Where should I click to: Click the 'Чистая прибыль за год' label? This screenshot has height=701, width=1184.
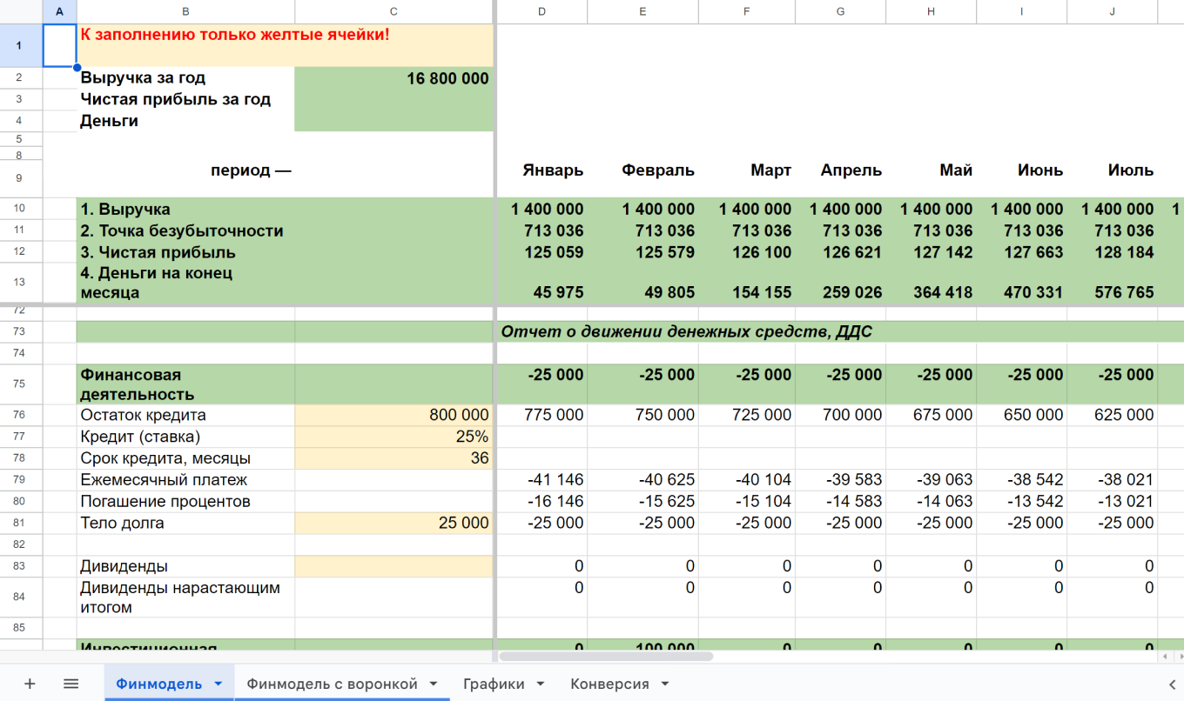point(175,99)
